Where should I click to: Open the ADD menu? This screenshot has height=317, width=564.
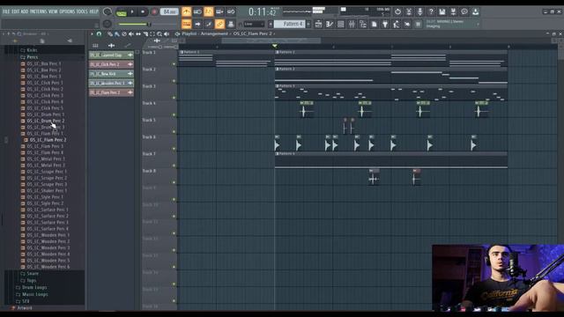pos(25,11)
